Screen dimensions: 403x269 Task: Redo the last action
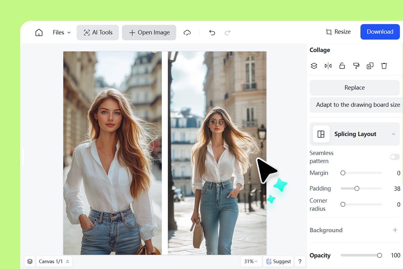(227, 33)
